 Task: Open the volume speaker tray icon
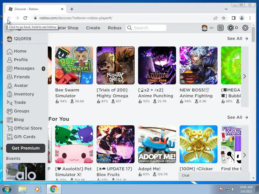[233, 189]
